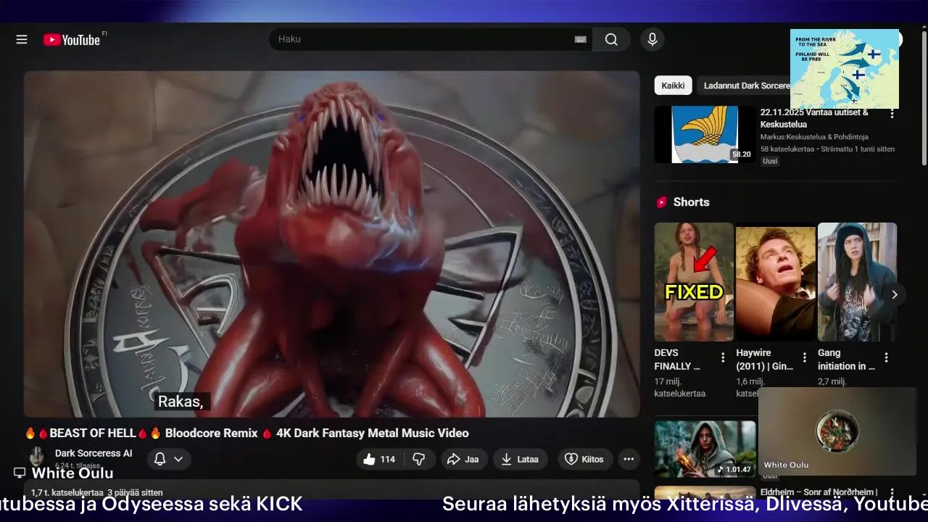
Task: Open the on-screen keyboard icon in search
Action: 580,39
